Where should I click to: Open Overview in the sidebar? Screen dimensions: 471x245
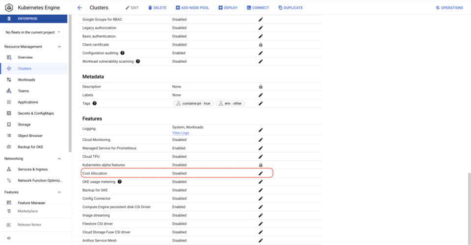click(34, 57)
